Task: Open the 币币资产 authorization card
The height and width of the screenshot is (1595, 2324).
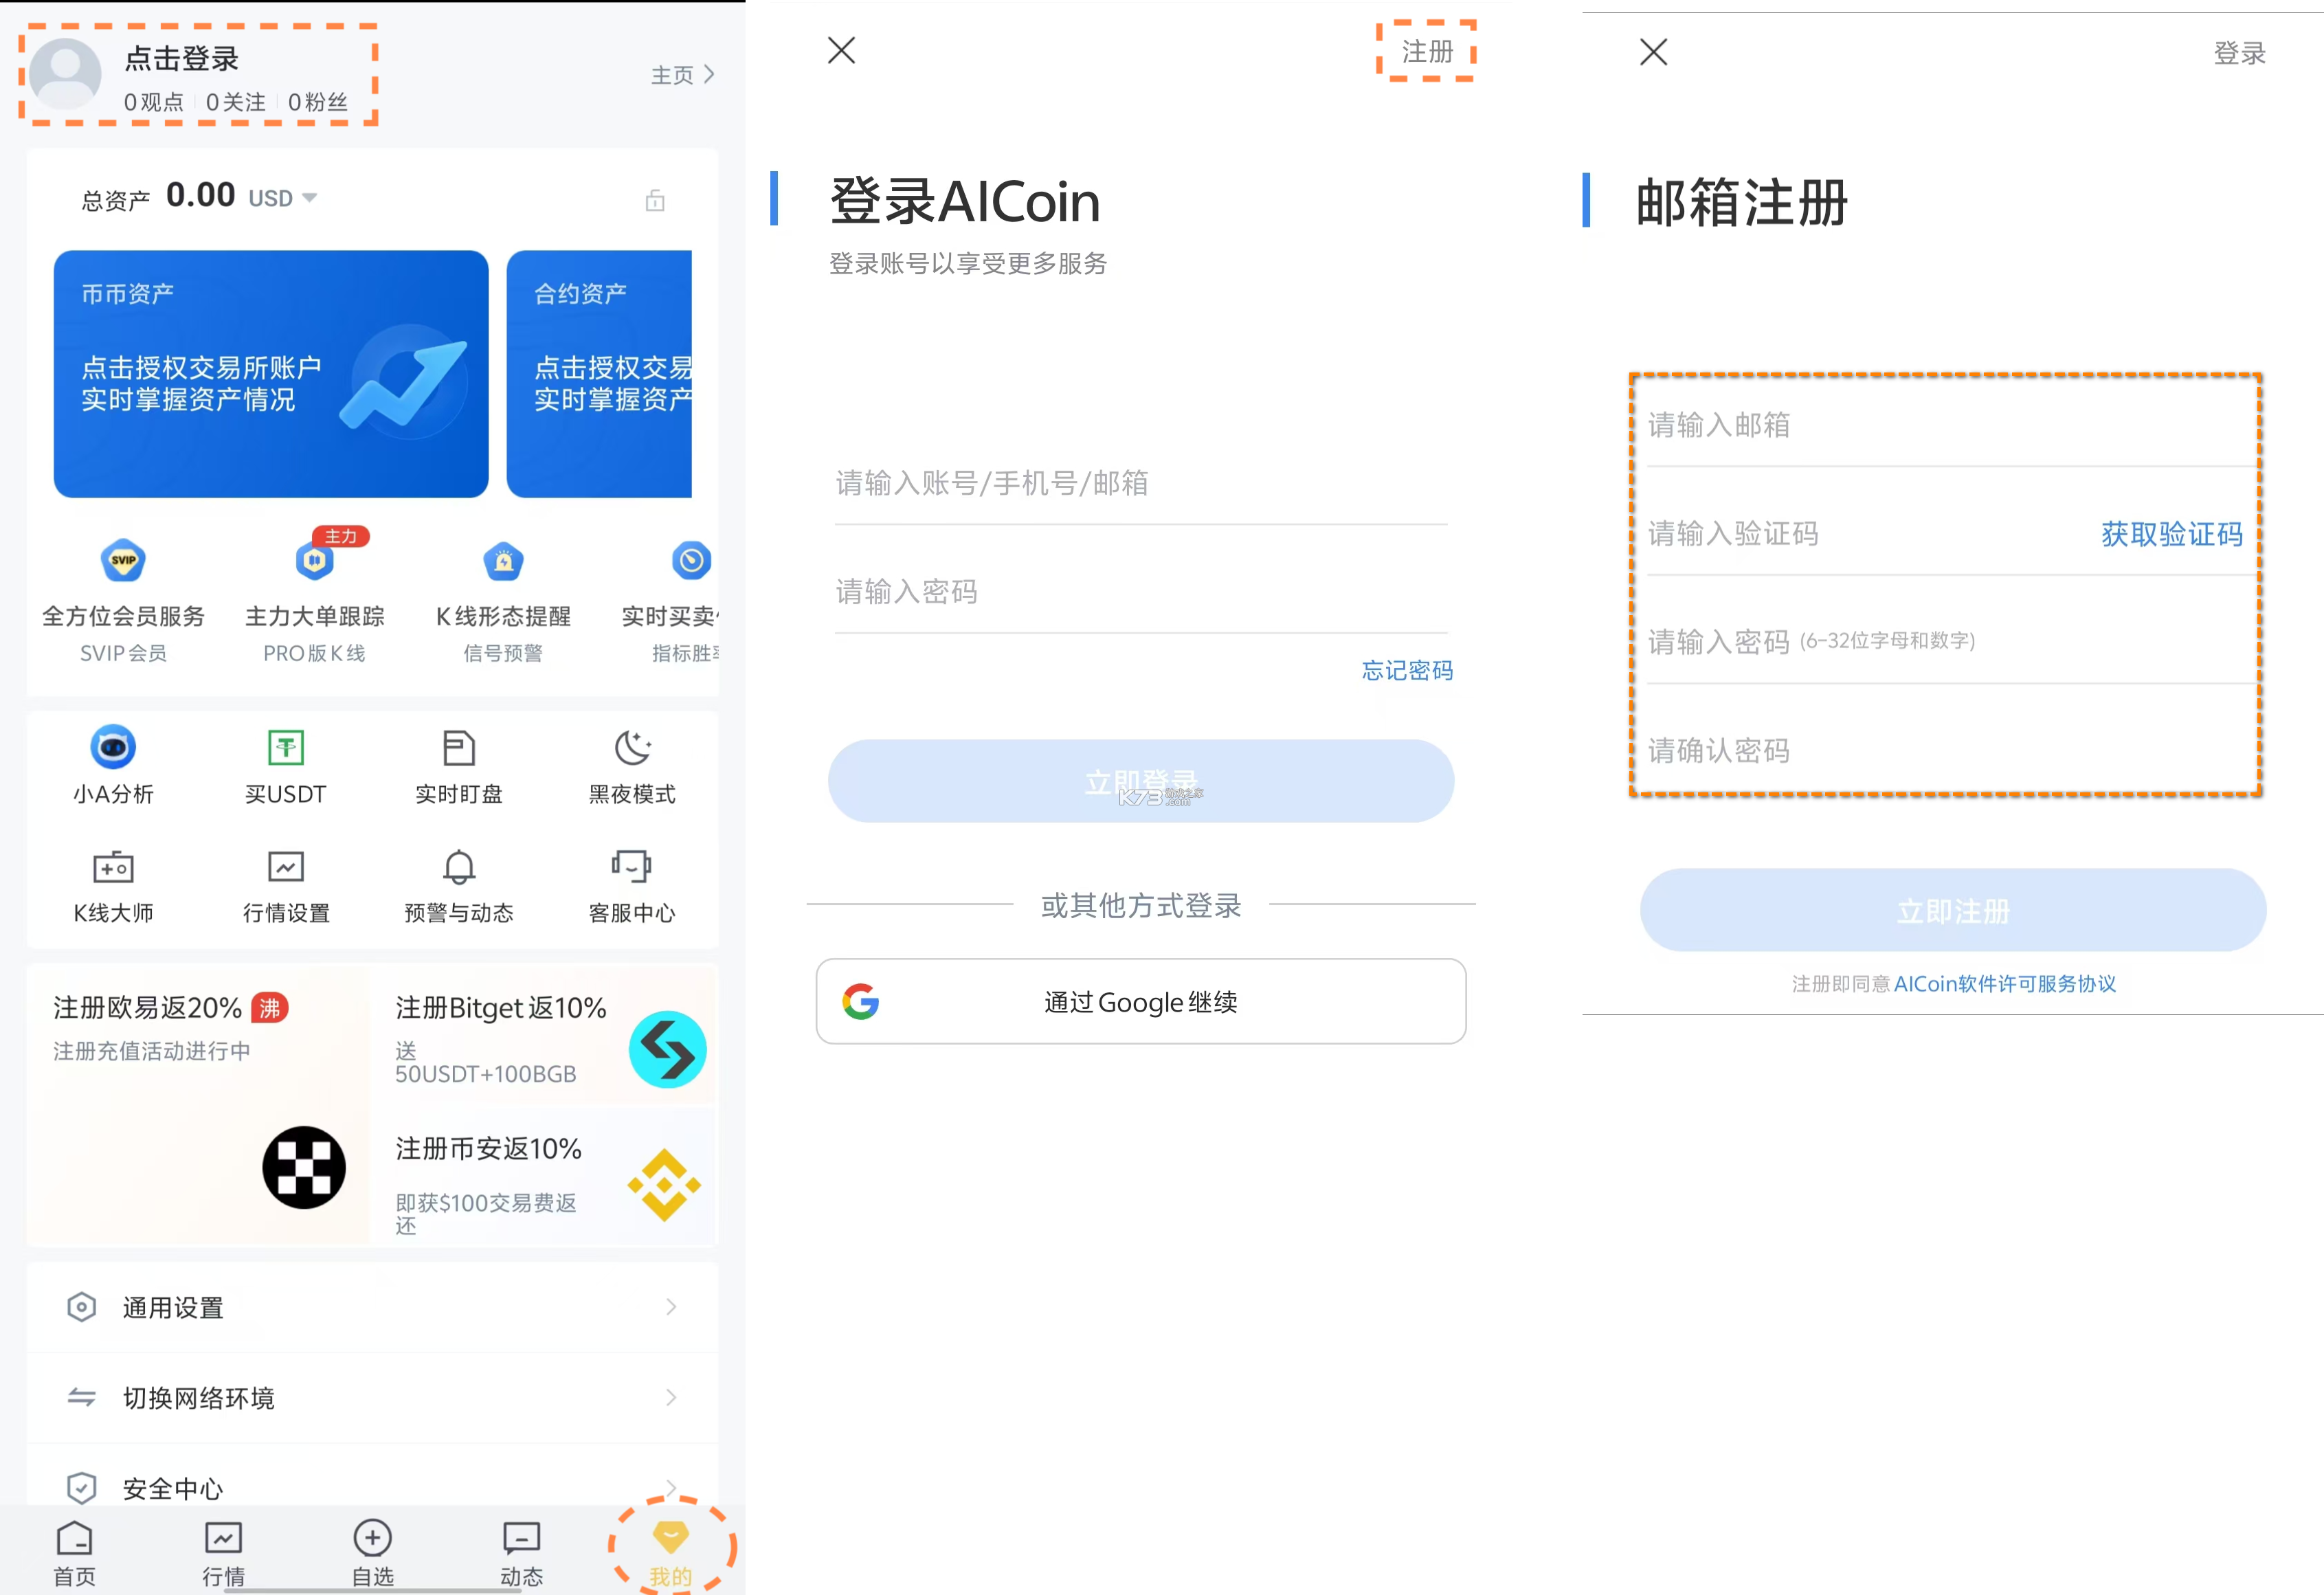Action: 271,374
